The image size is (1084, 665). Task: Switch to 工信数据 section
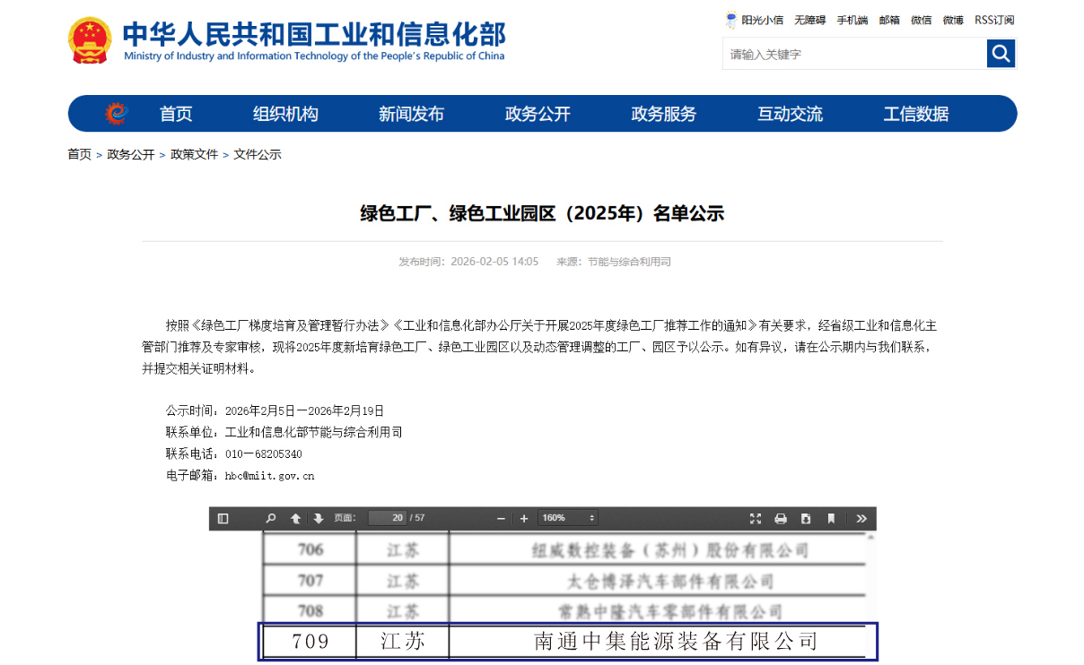[914, 114]
